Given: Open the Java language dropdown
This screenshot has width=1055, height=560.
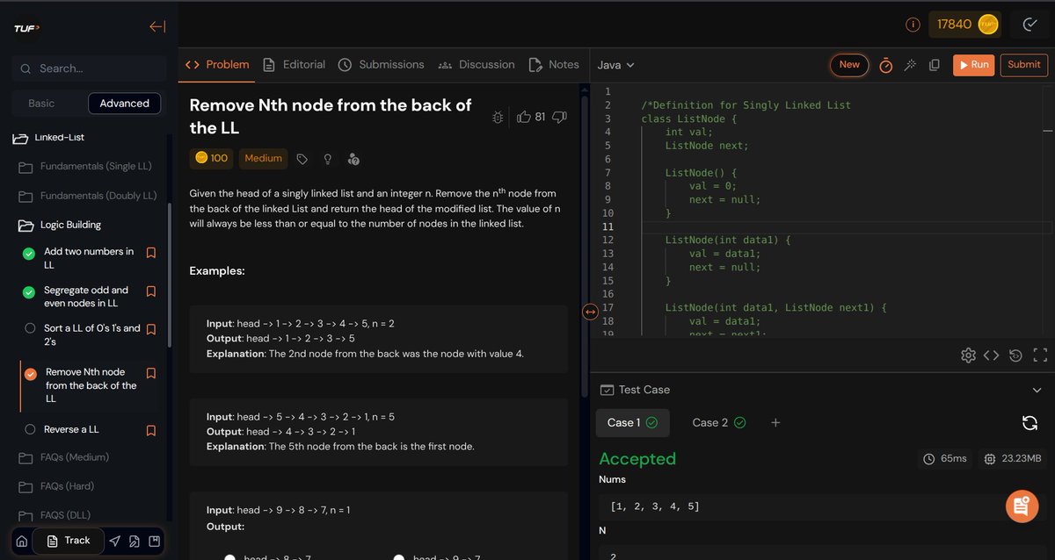Looking at the screenshot, I should click(x=616, y=65).
